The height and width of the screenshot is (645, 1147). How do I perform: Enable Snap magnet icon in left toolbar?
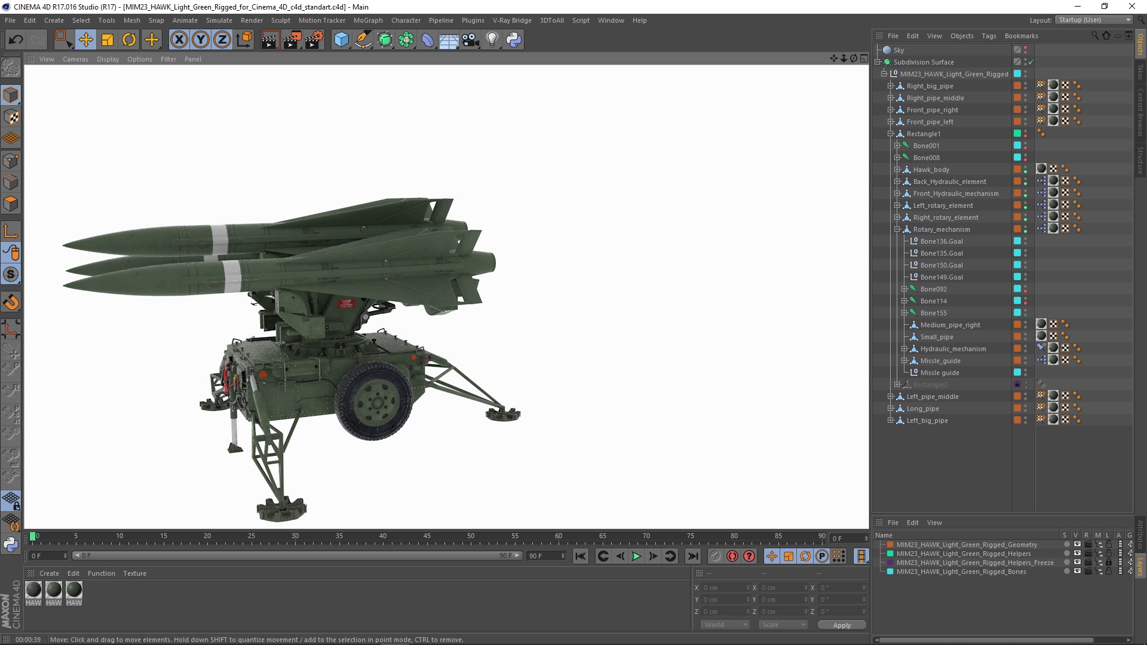coord(11,302)
